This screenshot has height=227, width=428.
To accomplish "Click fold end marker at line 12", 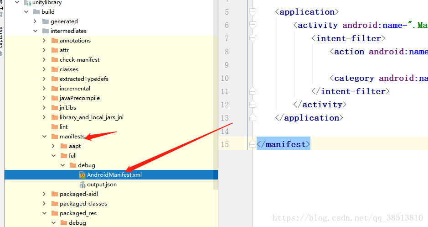I will [253, 104].
